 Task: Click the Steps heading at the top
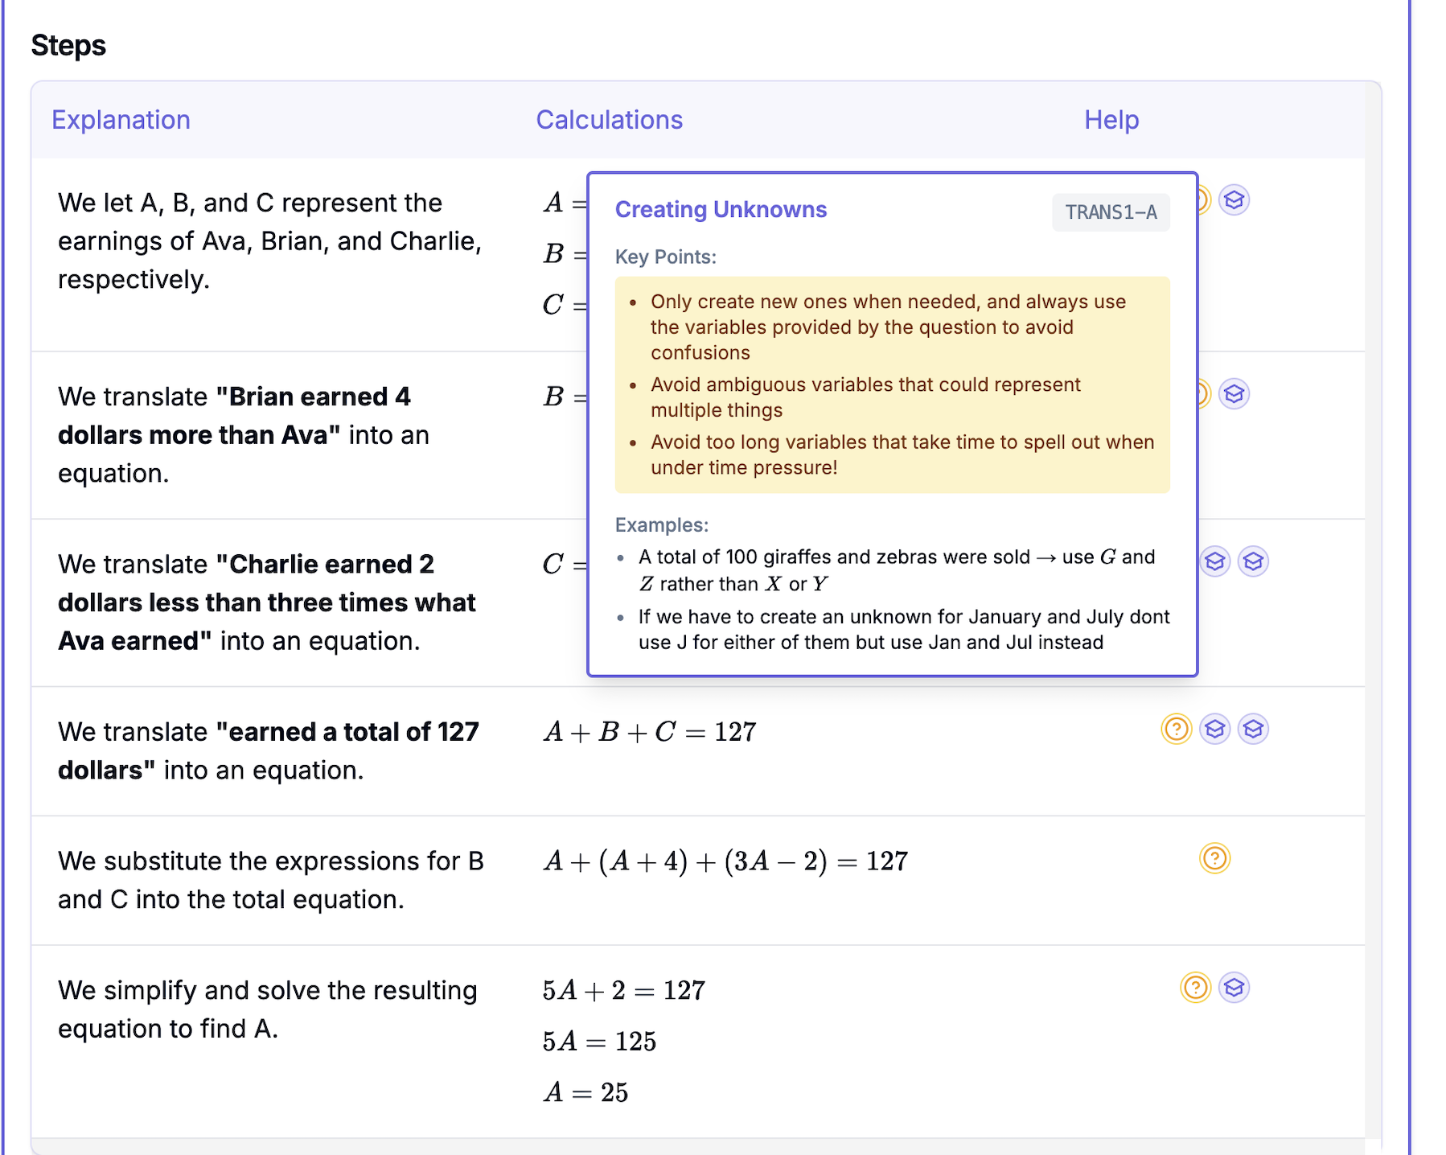coord(69,45)
